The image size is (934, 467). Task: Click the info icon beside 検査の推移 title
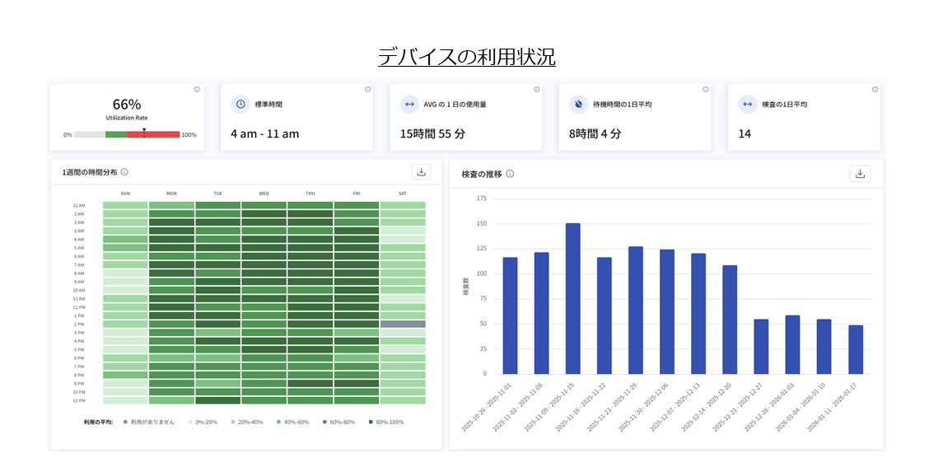pyautogui.click(x=510, y=174)
